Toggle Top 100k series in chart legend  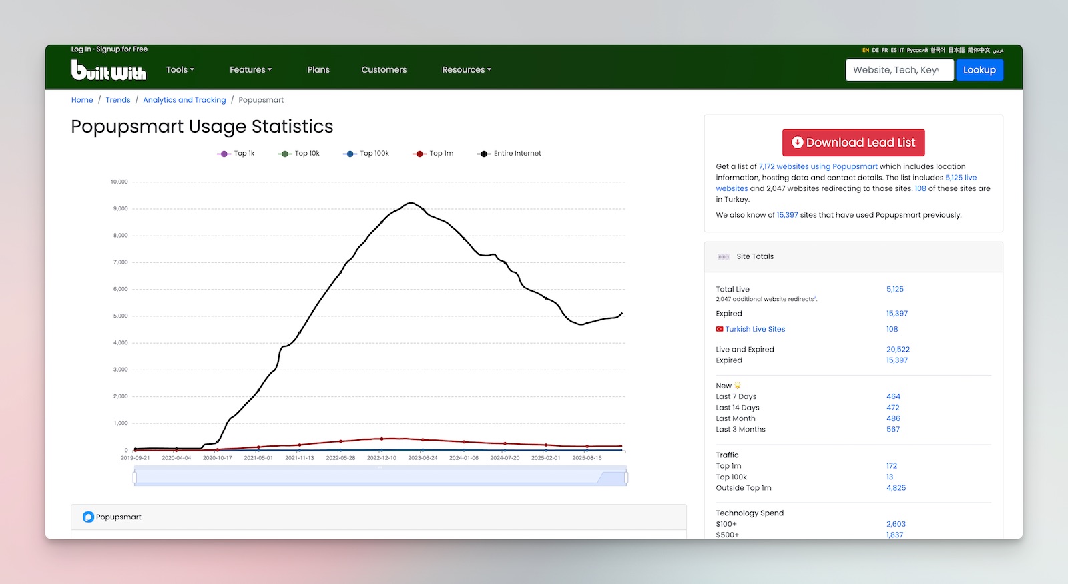[x=366, y=154]
